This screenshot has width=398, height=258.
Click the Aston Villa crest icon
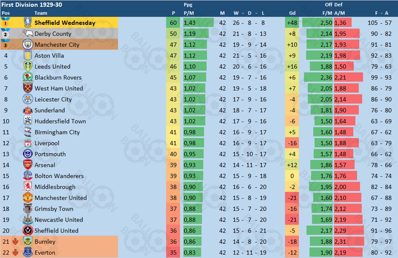coord(28,55)
